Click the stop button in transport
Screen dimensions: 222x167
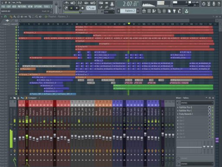[x=77, y=8]
